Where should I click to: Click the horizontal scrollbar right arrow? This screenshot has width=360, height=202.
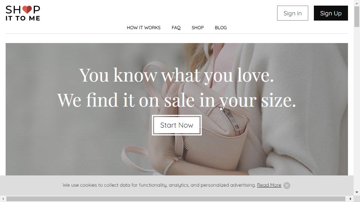(351, 199)
